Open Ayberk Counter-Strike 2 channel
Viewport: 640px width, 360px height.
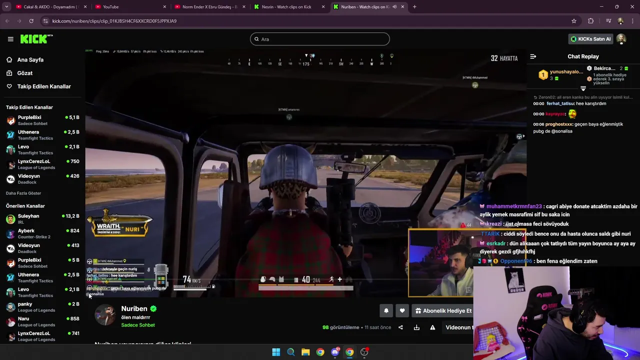tap(42, 233)
